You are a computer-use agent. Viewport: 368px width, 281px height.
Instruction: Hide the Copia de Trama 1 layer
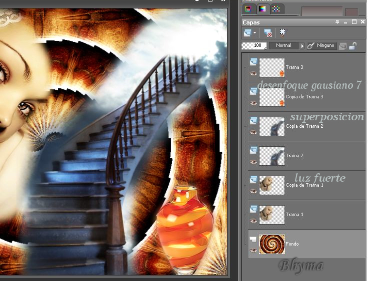point(253,192)
